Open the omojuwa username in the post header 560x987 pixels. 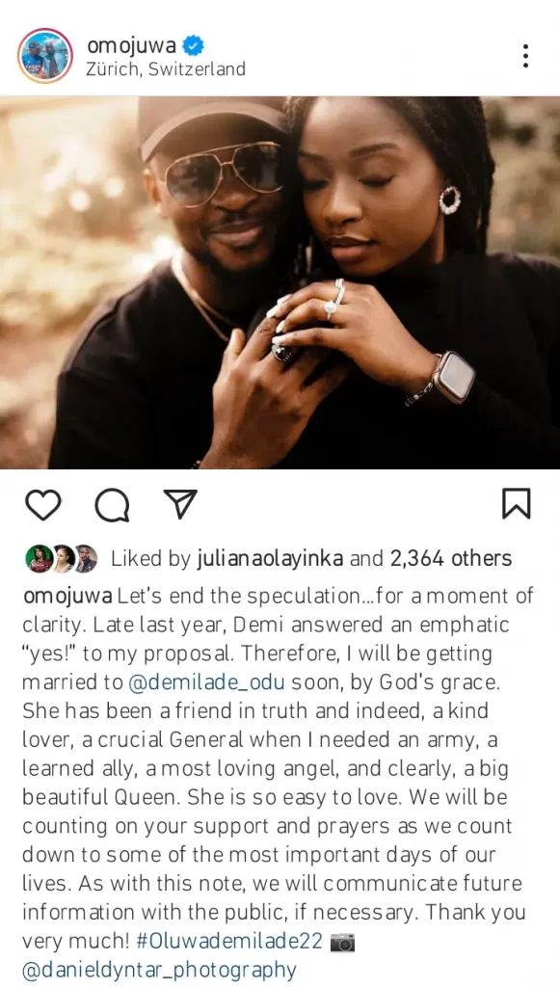click(131, 45)
